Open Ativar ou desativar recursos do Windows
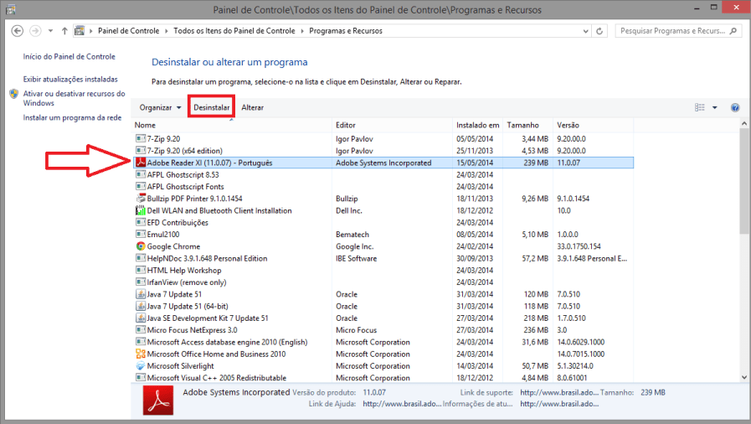Viewport: 751px width, 424px height. click(x=74, y=98)
